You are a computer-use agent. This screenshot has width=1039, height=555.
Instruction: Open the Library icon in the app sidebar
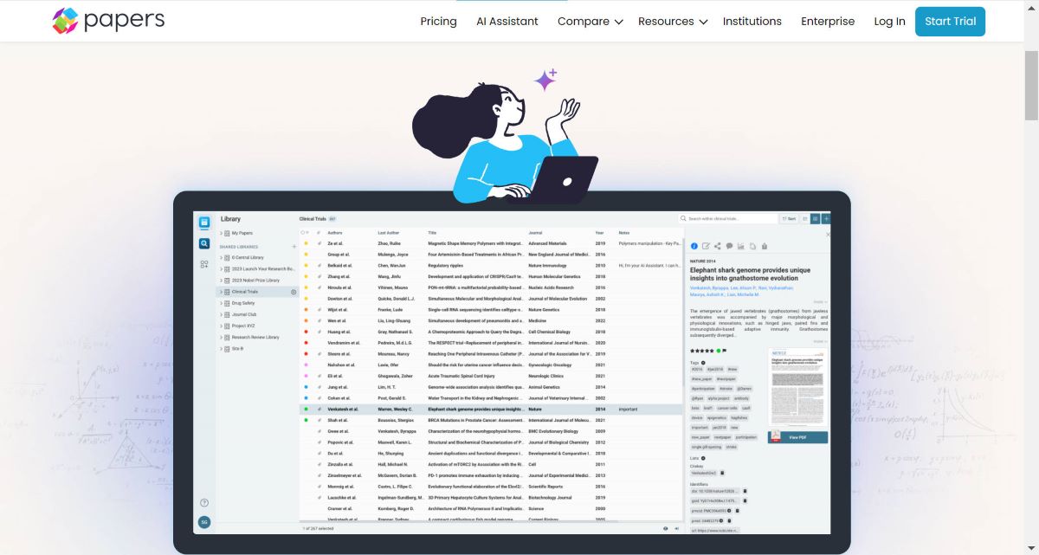click(x=204, y=223)
